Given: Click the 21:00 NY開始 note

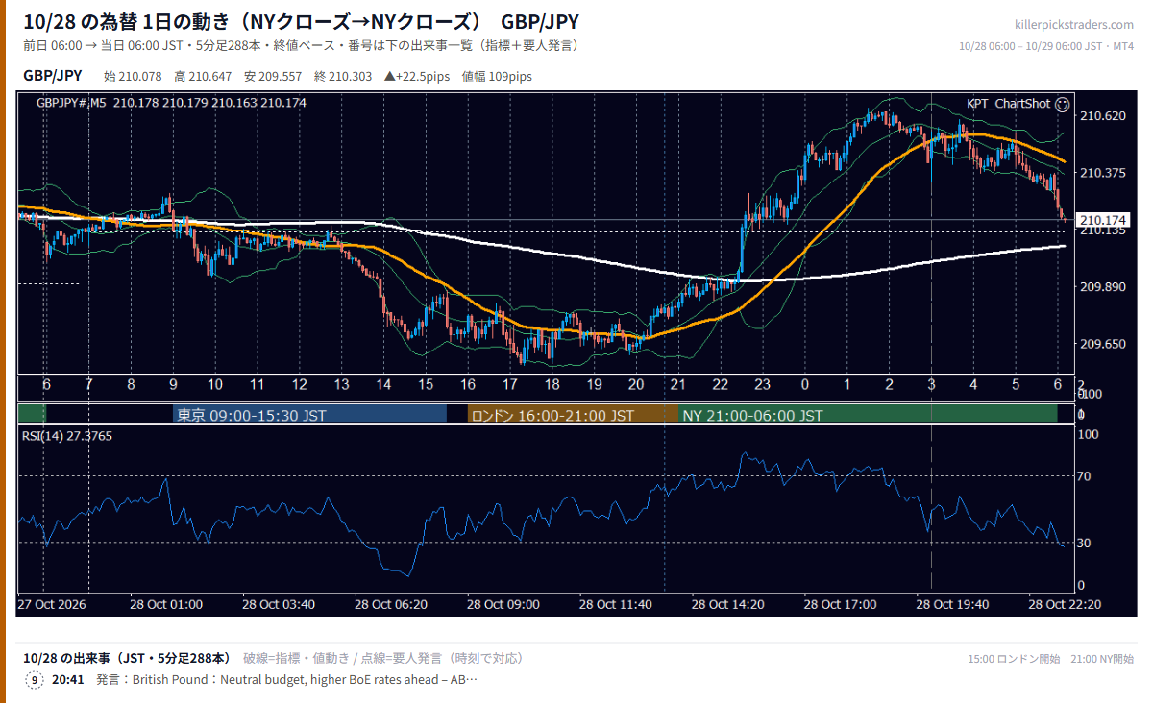Looking at the screenshot, I should click(x=1103, y=659).
